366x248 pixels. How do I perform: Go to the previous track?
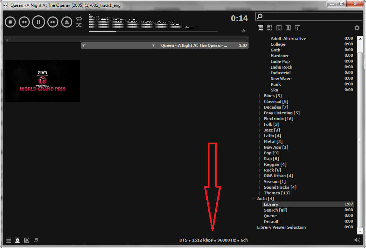(x=24, y=22)
